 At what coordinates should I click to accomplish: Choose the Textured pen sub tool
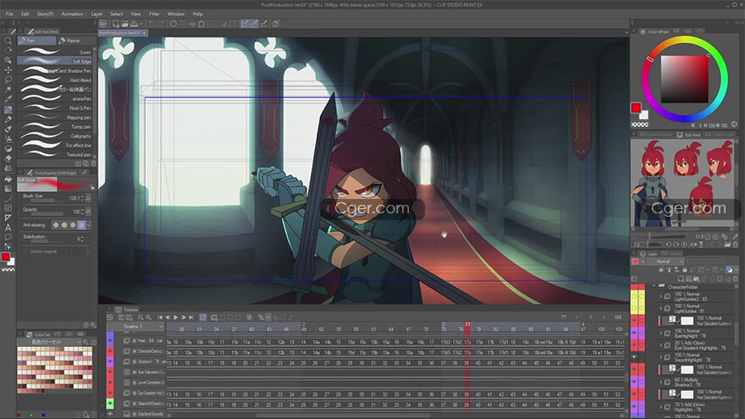[x=55, y=154]
